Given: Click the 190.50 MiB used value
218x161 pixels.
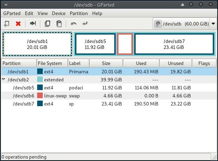Looking at the screenshot, I should (146, 104).
